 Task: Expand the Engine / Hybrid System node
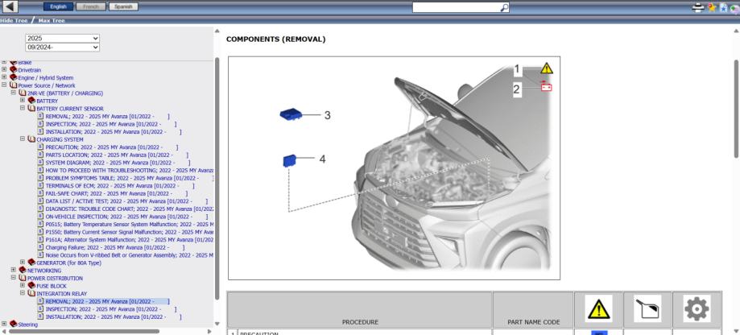tap(4, 77)
